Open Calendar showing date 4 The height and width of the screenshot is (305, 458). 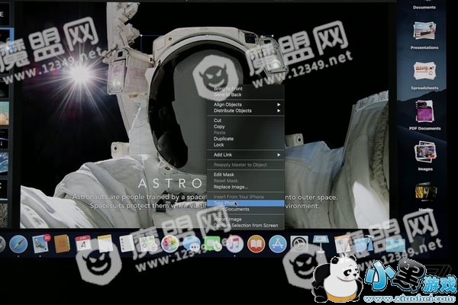point(83,243)
